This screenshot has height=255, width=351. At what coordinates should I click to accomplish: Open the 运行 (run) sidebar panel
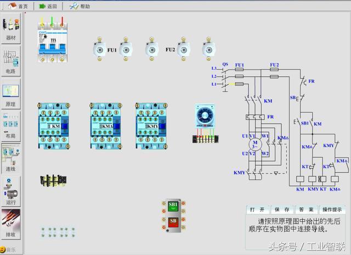pyautogui.click(x=11, y=191)
